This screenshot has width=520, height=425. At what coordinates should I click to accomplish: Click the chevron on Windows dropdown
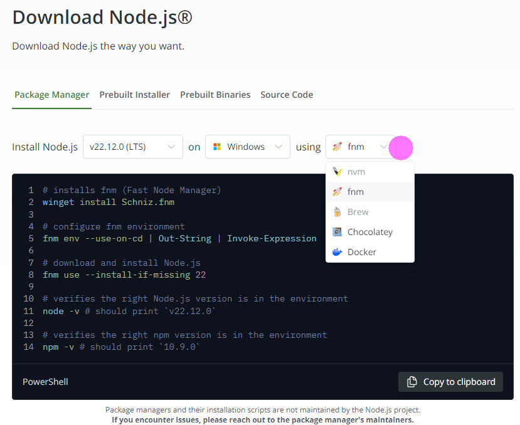point(279,147)
